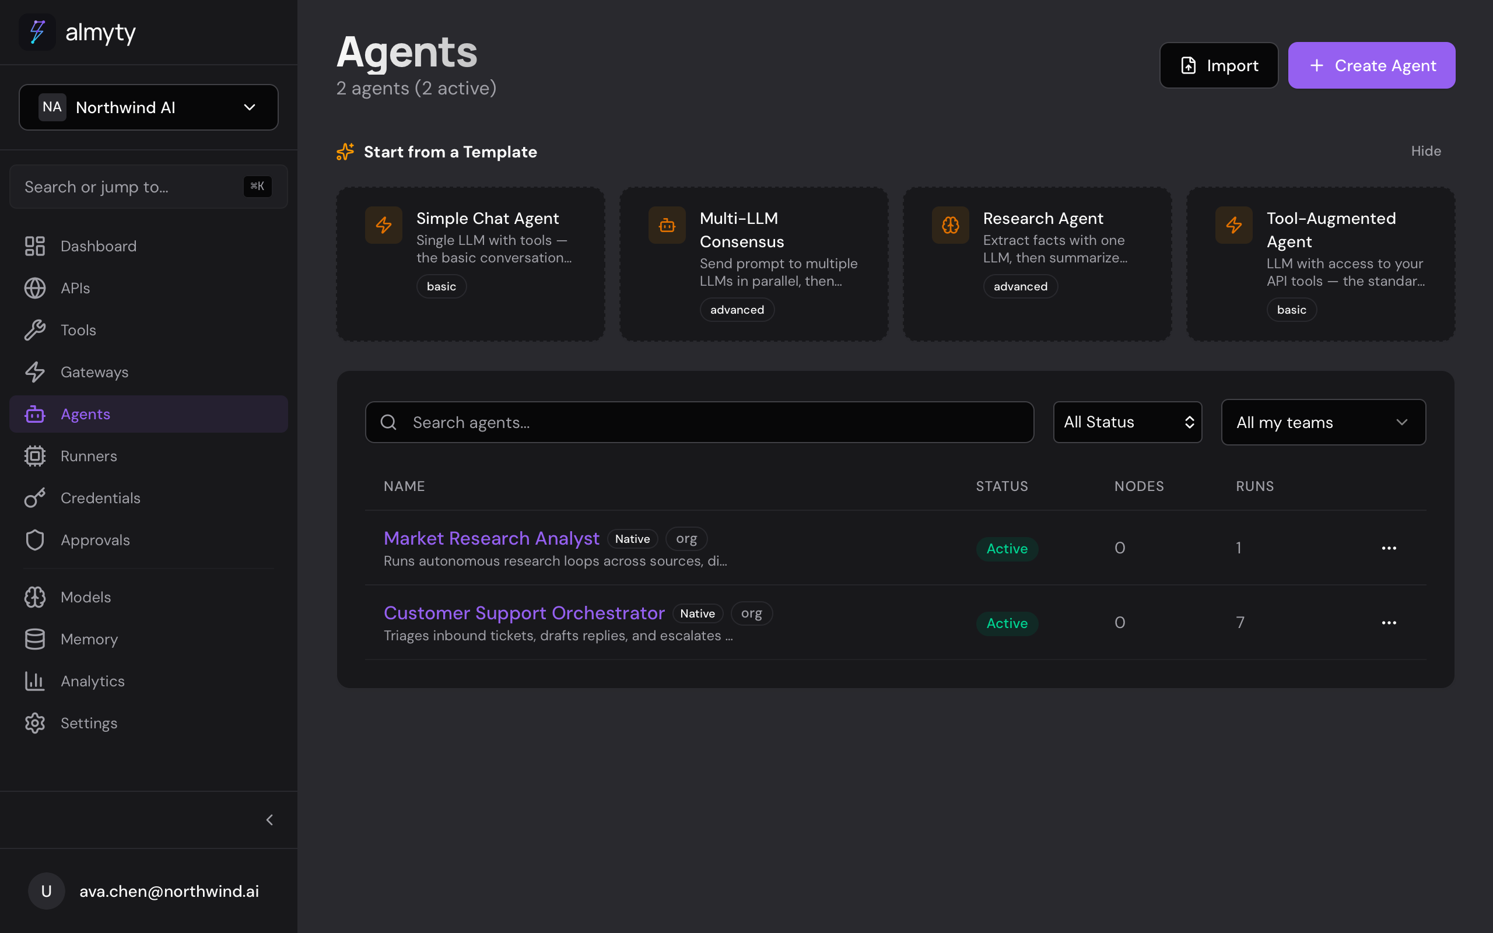Click the Simple Chat Agent bolt icon
The image size is (1493, 933).
(x=384, y=225)
